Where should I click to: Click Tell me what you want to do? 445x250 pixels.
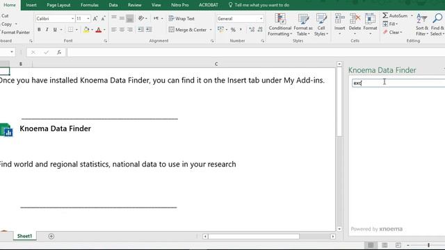pos(259,5)
